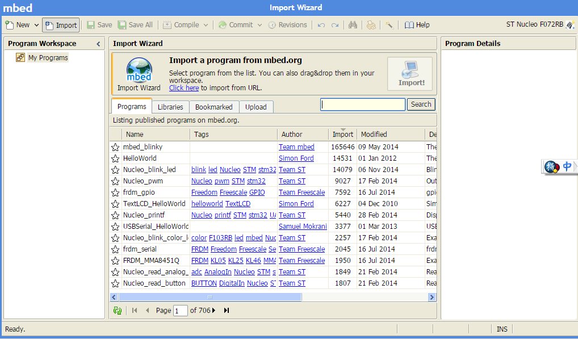Open the New dropdown arrow
This screenshot has width=578, height=339.
tap(36, 25)
